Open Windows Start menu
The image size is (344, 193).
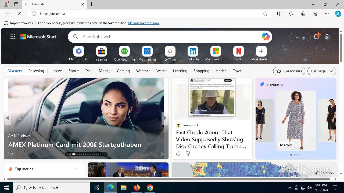coord(6,188)
